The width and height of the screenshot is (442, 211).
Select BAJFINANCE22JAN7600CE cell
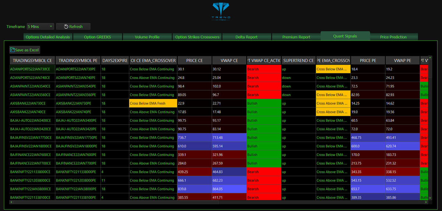[32, 155]
